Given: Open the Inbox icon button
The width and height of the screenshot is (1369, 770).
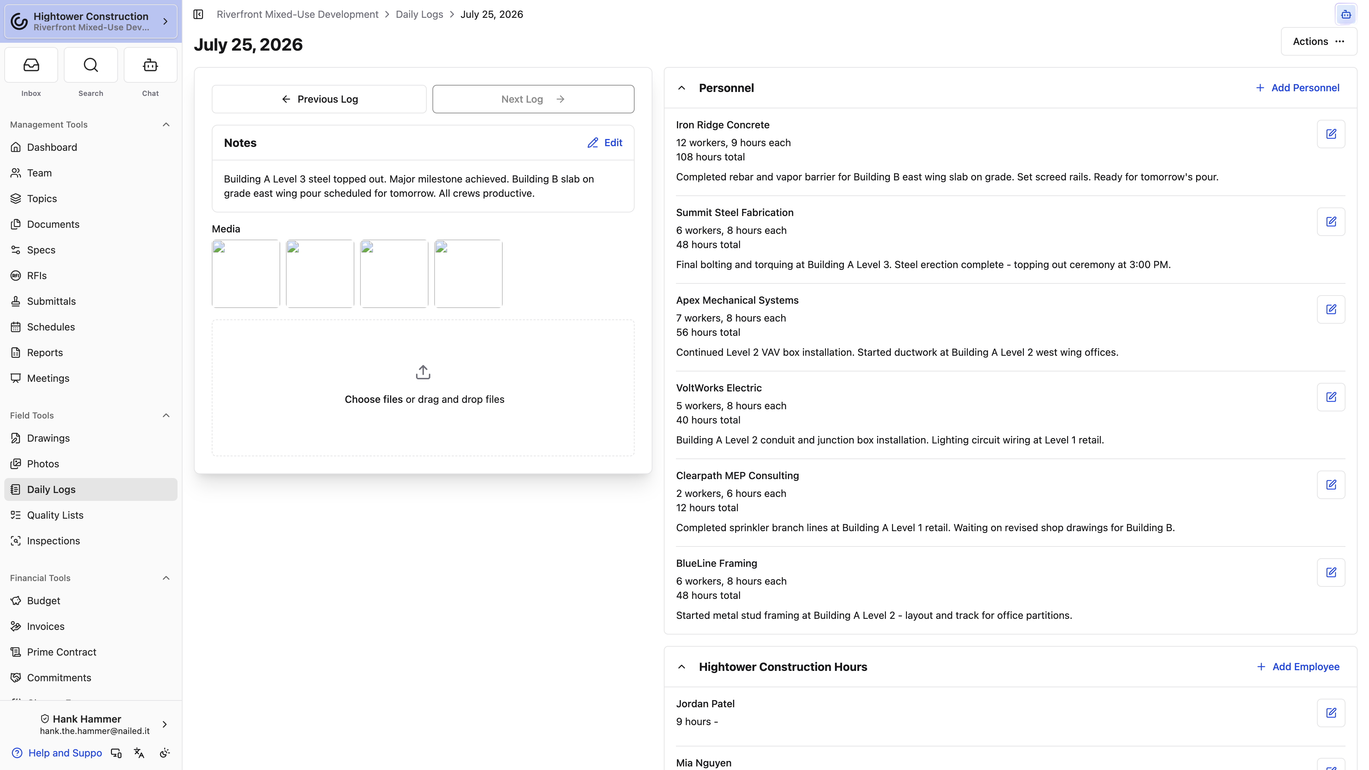Looking at the screenshot, I should pos(31,65).
